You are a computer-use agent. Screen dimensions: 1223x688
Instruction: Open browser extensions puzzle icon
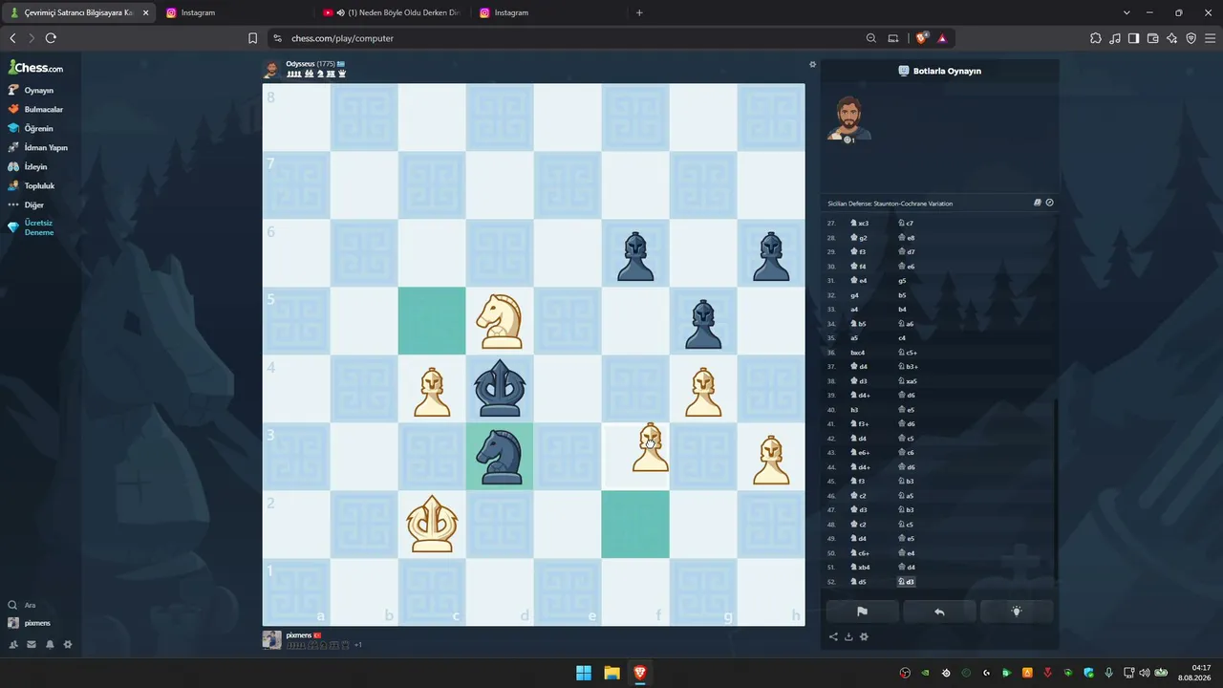point(1095,38)
